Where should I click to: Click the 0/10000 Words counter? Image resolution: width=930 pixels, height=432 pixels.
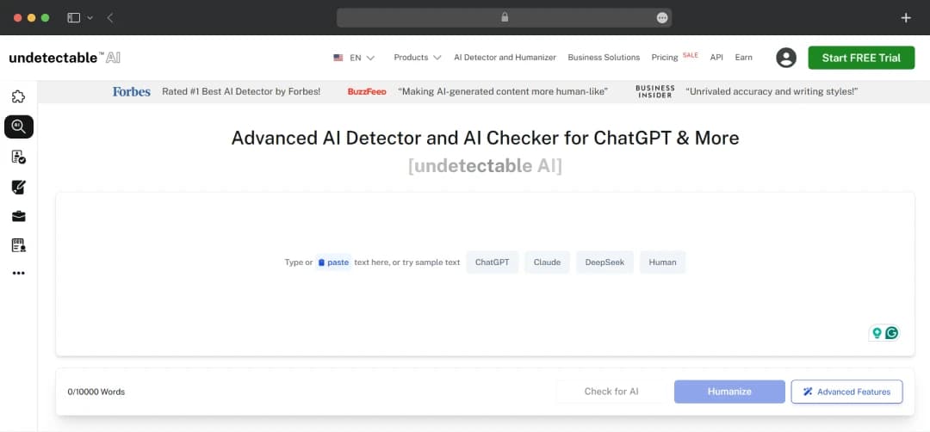point(96,392)
